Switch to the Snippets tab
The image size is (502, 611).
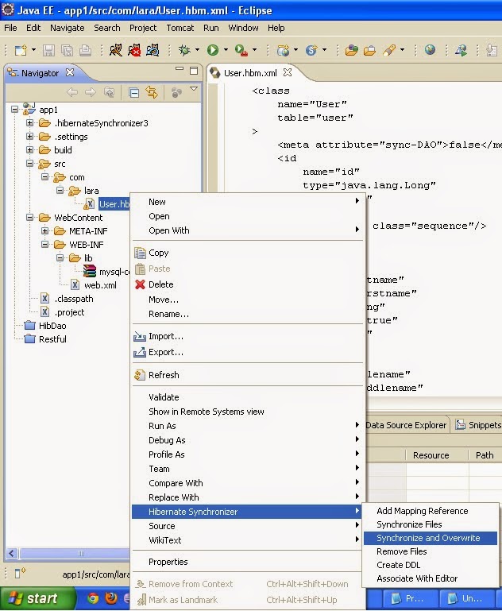478,425
